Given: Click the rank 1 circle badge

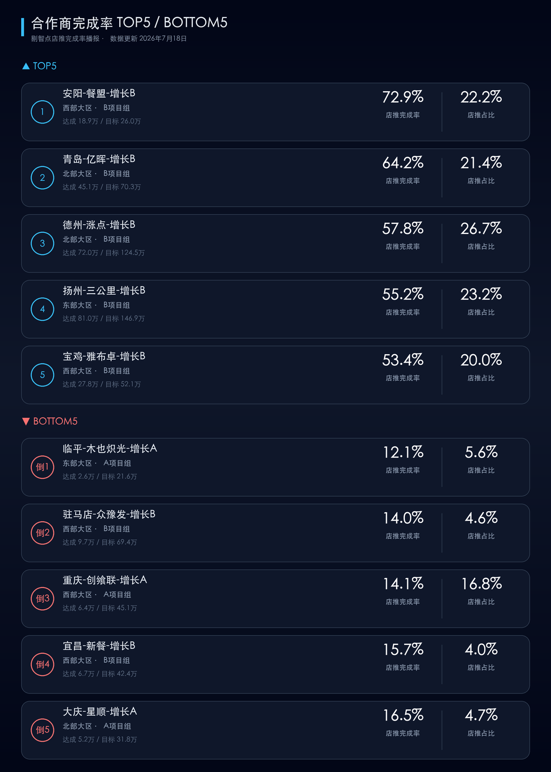Looking at the screenshot, I should (x=42, y=112).
